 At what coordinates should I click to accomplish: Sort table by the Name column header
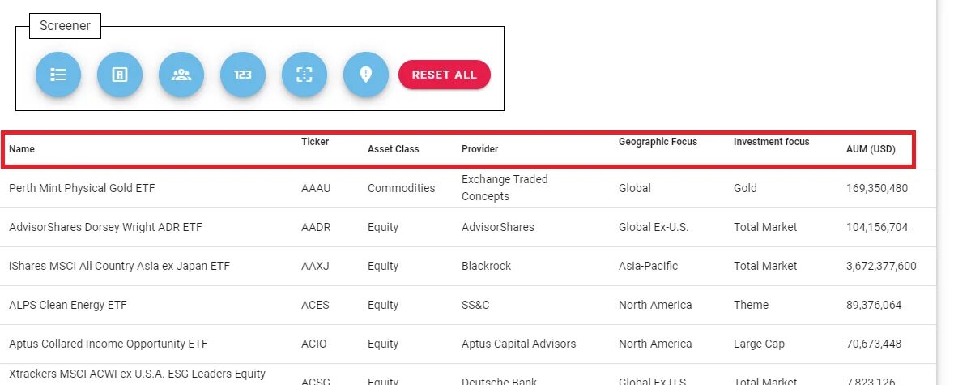(22, 149)
